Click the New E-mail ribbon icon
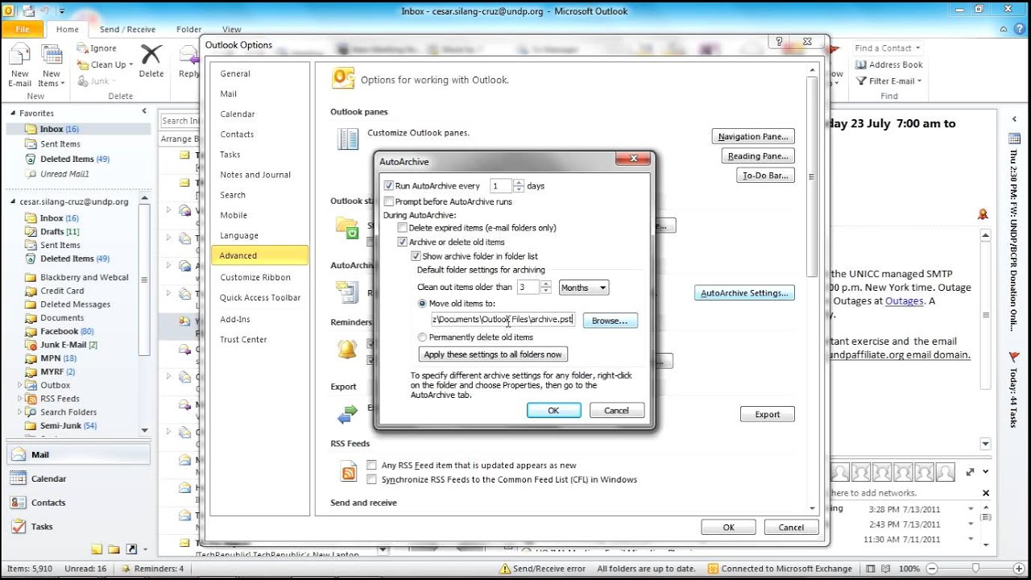This screenshot has width=1031, height=580. [x=20, y=55]
